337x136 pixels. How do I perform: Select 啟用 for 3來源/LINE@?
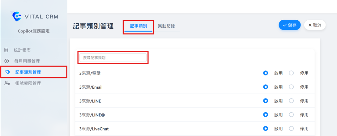(x=265, y=115)
